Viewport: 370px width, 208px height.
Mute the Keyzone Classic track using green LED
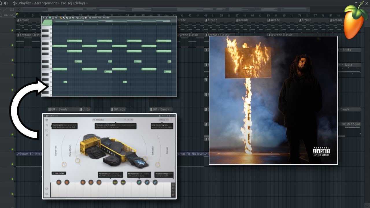point(12,45)
